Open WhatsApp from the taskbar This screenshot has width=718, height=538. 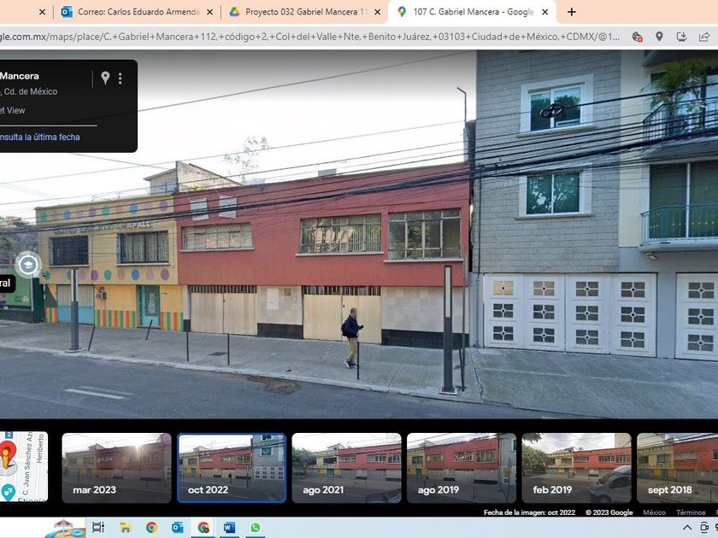pyautogui.click(x=255, y=528)
